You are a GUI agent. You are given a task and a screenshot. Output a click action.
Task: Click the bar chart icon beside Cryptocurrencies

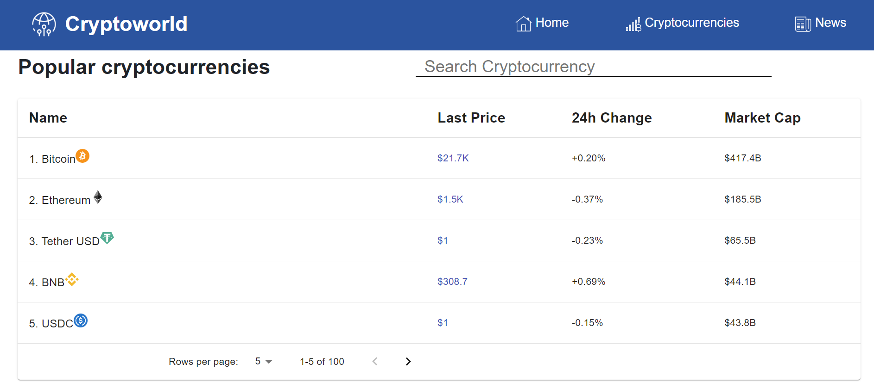(633, 24)
